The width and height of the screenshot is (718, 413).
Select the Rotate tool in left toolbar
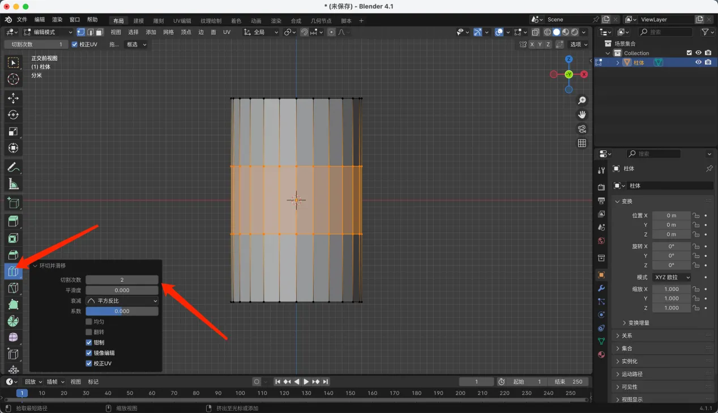pos(13,115)
